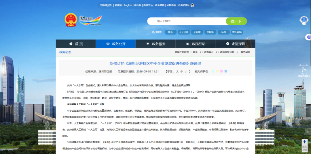
Task: Switch to 繁体版 version
Action: tap(118, 5)
